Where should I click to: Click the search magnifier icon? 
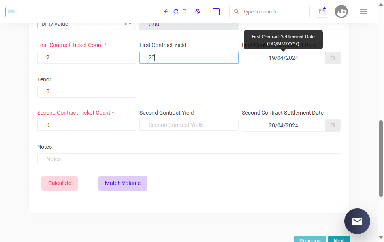point(236,11)
